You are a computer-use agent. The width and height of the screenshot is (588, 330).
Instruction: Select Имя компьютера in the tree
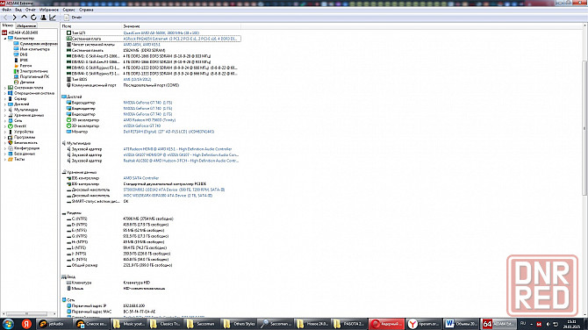pos(32,49)
